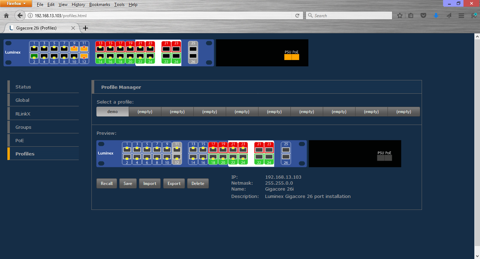
Task: Click port 1 on the live switch graphic
Action: point(34,47)
